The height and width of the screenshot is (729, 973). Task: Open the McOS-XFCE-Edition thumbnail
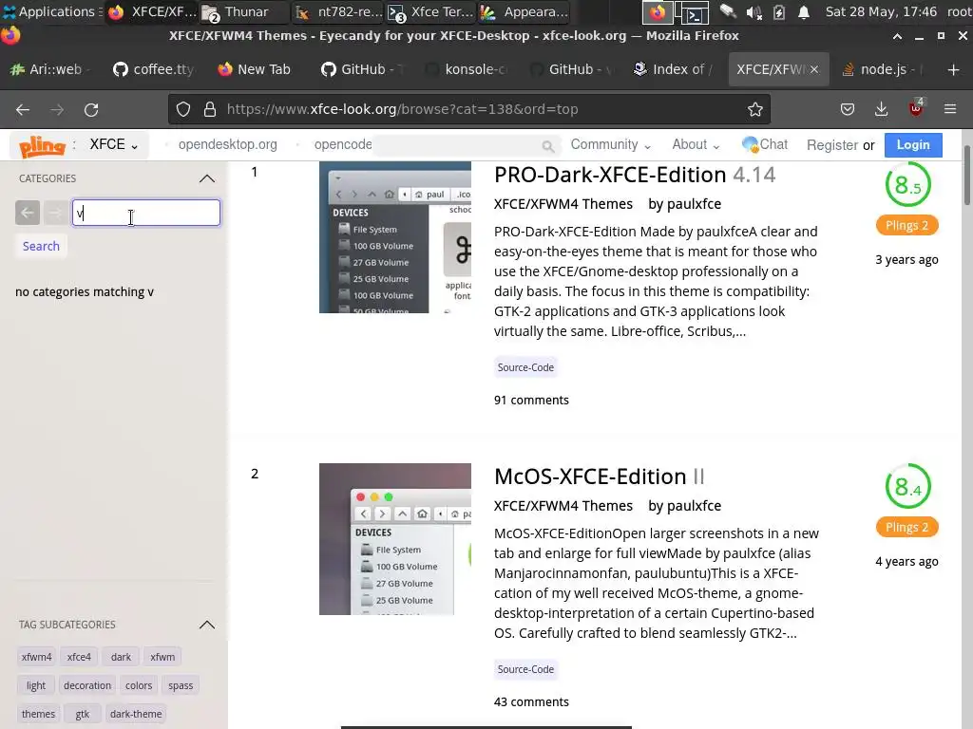tap(395, 539)
